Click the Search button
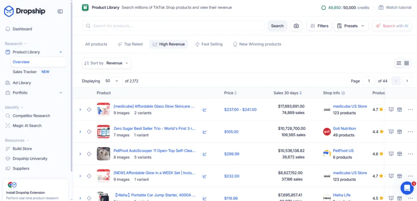 [x=277, y=26]
